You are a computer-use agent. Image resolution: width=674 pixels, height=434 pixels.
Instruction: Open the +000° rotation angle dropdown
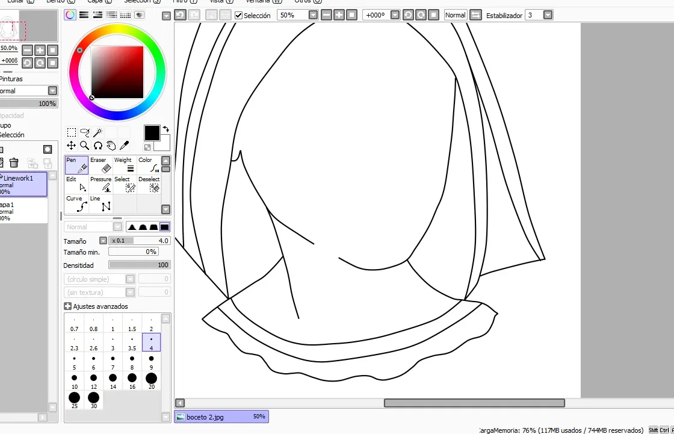(x=395, y=15)
